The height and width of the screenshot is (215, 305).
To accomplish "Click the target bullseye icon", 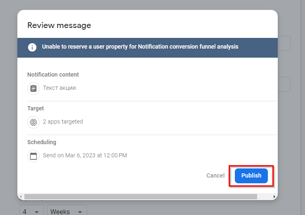I will [x=33, y=122].
